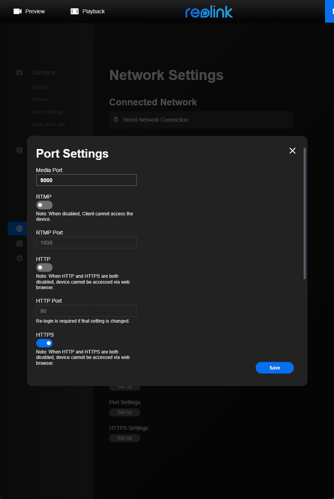Save the port settings
Viewport: 334px width, 499px height.
click(274, 368)
